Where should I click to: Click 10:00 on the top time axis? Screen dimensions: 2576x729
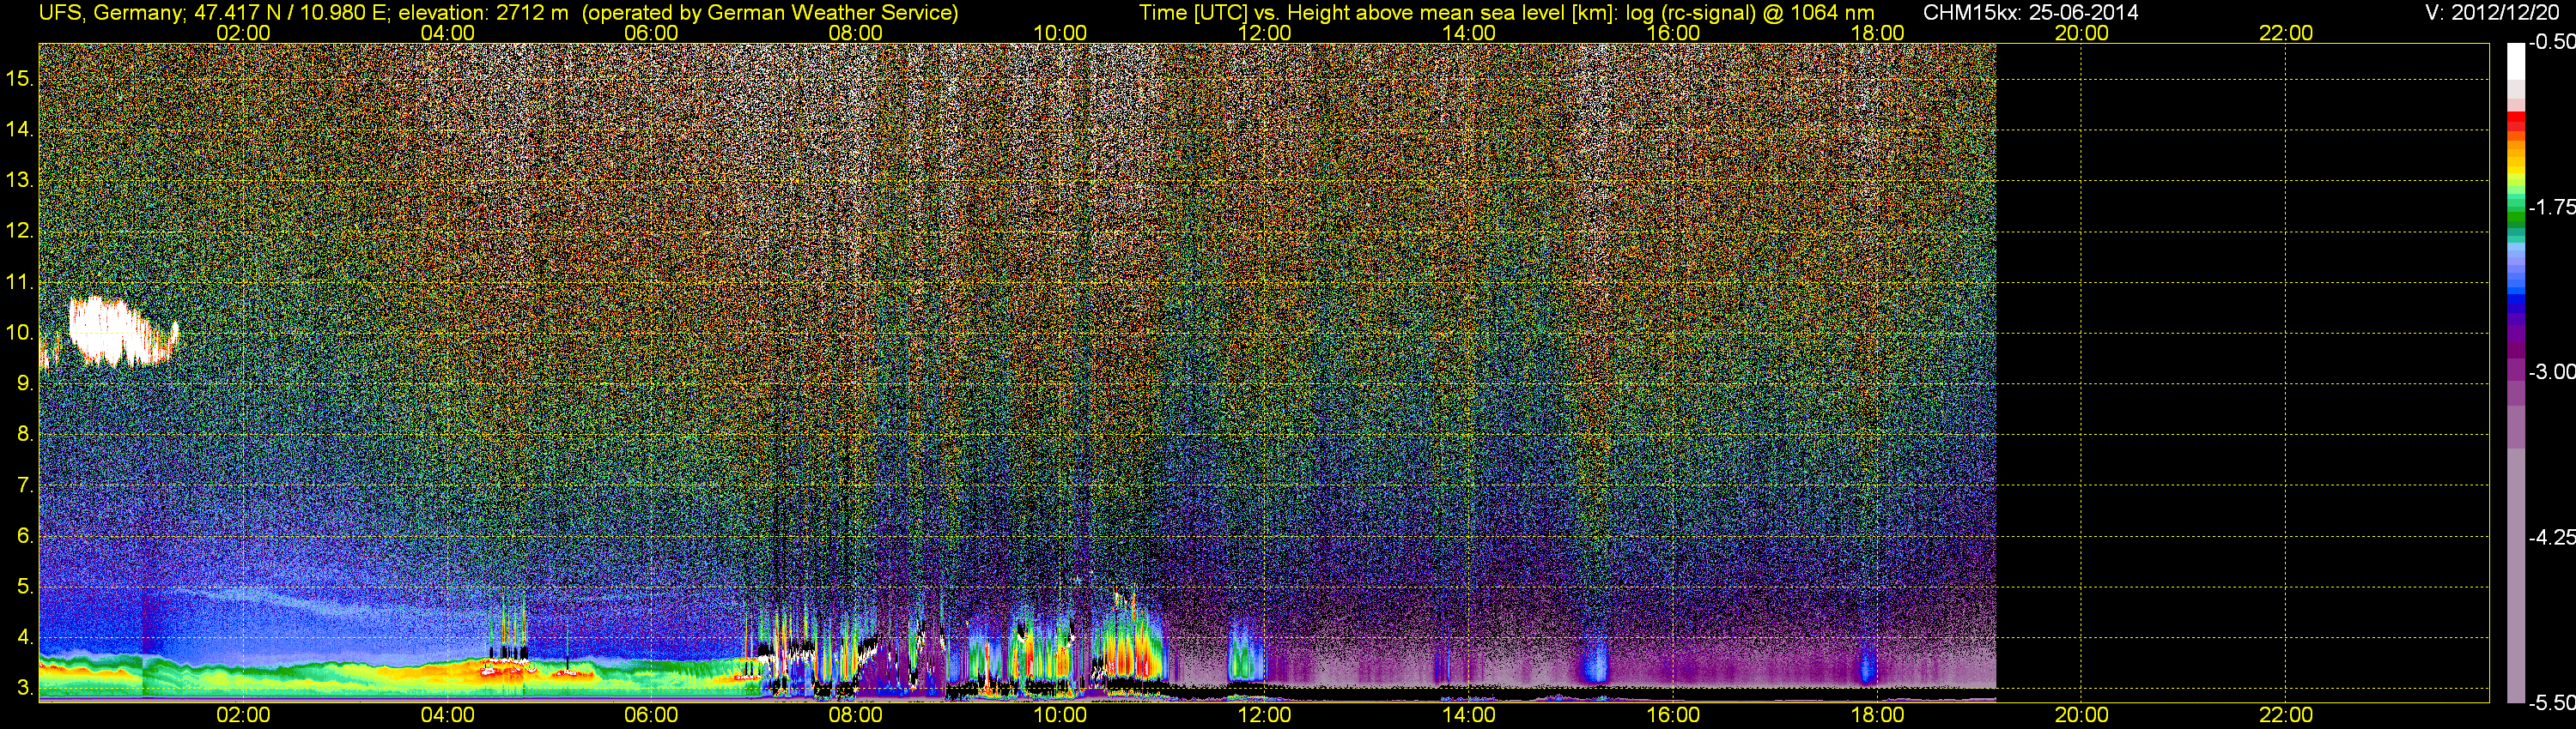coord(1060,33)
